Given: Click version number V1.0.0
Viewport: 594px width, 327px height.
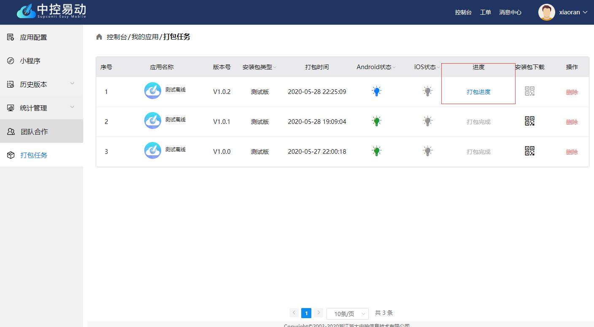Looking at the screenshot, I should [222, 152].
